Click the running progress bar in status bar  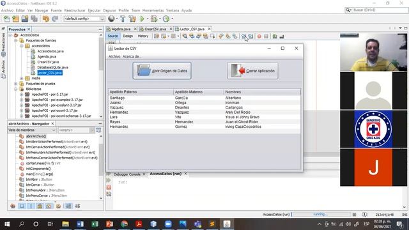(321, 215)
